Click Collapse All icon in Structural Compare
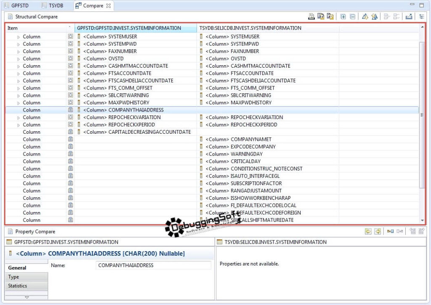431x305 pixels. [x=352, y=17]
